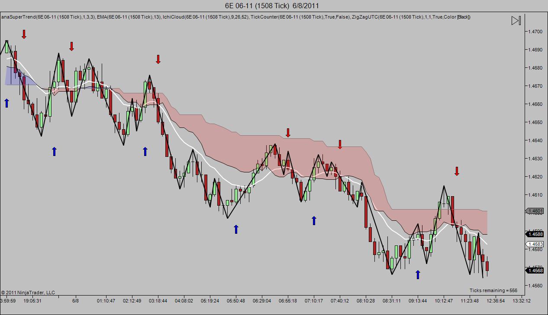Click the 1.4640 price axis label

click(x=535, y=140)
